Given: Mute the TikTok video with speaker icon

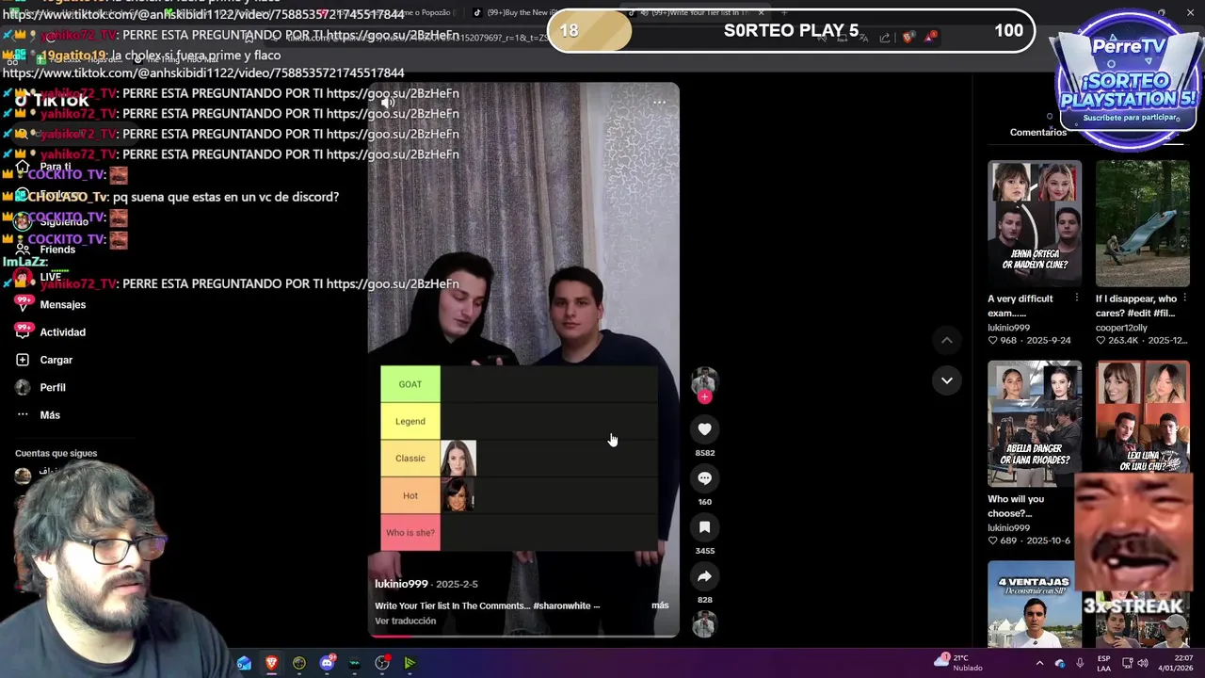Looking at the screenshot, I should [387, 102].
